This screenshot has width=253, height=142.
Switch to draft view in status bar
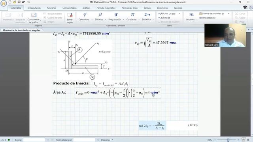point(248,140)
